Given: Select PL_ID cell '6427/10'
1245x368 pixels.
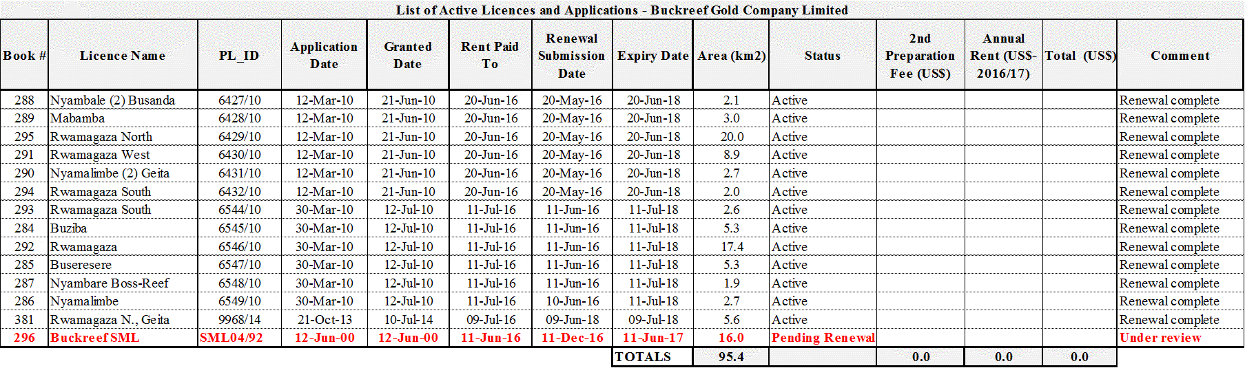Looking at the screenshot, I should pyautogui.click(x=240, y=100).
